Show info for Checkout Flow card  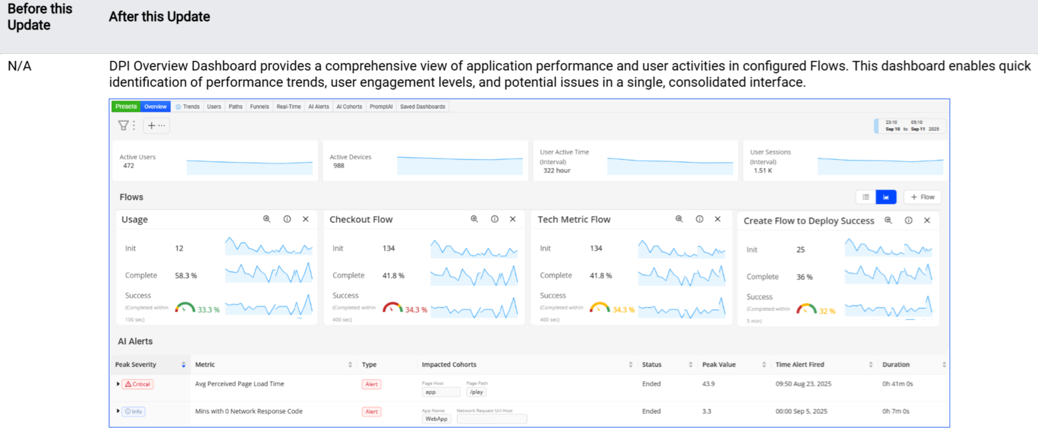(494, 220)
